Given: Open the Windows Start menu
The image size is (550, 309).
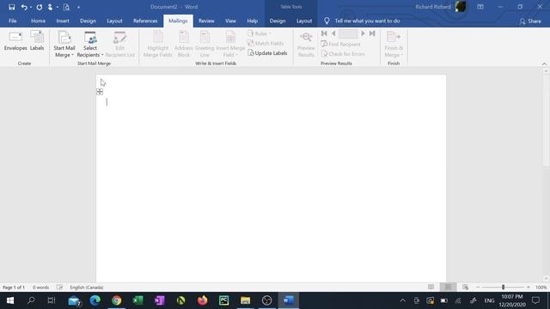Looking at the screenshot, I should click(10, 300).
